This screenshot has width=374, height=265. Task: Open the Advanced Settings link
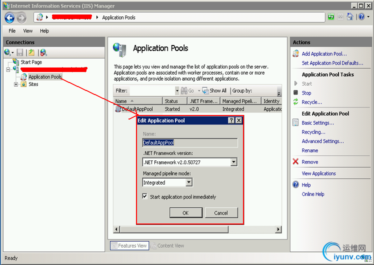[322, 141]
